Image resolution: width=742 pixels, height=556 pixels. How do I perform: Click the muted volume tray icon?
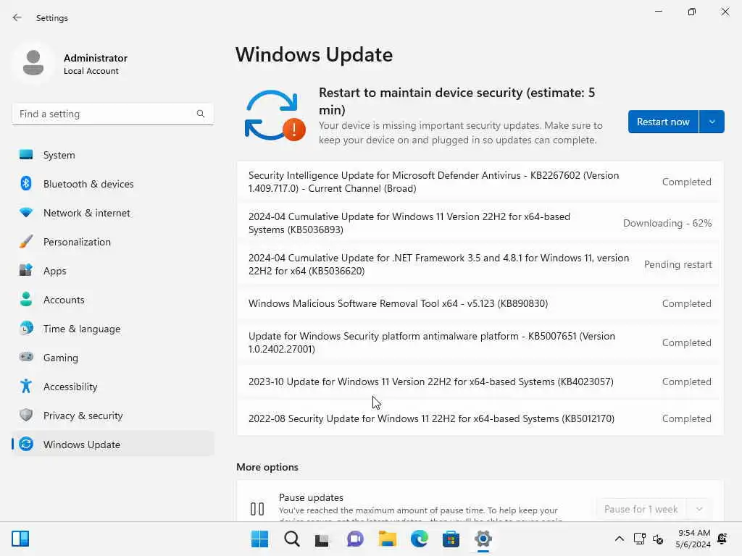pos(657,539)
